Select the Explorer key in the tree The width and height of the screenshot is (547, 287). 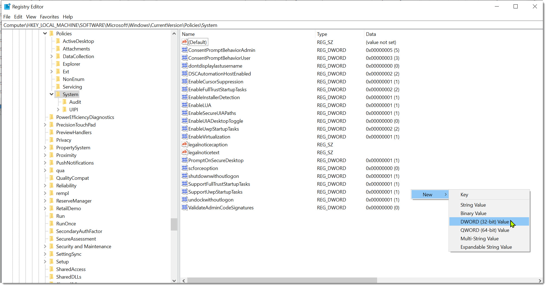pos(72,64)
